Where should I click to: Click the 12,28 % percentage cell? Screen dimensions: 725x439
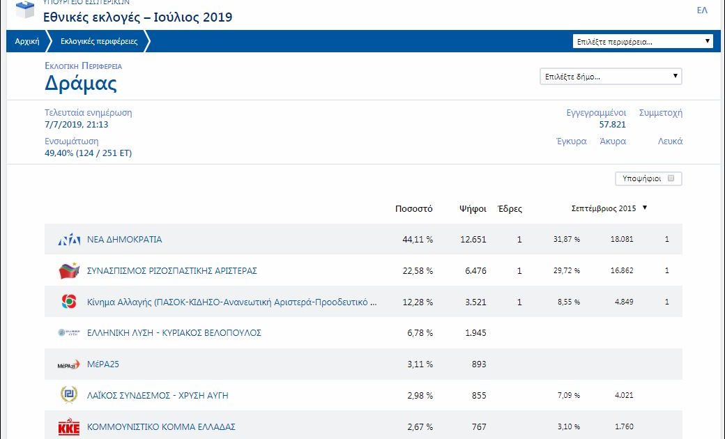418,302
